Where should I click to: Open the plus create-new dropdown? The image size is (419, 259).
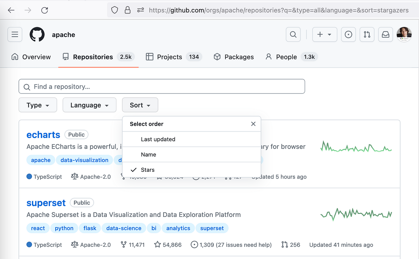pos(325,35)
